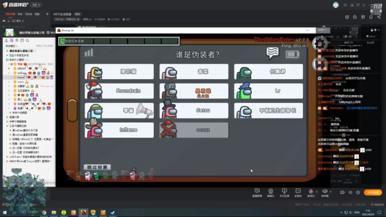Open the streaming settings gear in bottom toolbar
The height and width of the screenshot is (217, 386).
pyautogui.click(x=358, y=192)
